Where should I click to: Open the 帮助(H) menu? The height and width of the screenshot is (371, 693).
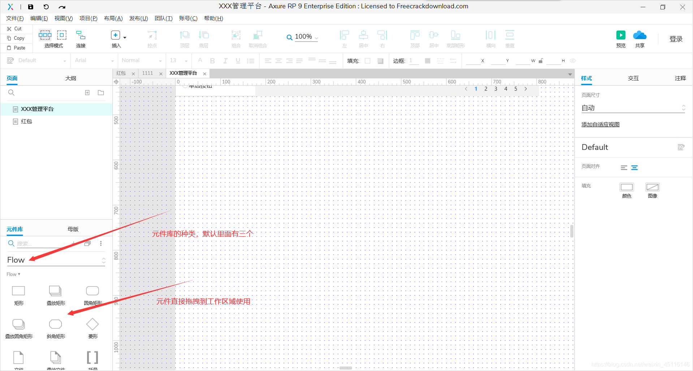[x=214, y=18]
